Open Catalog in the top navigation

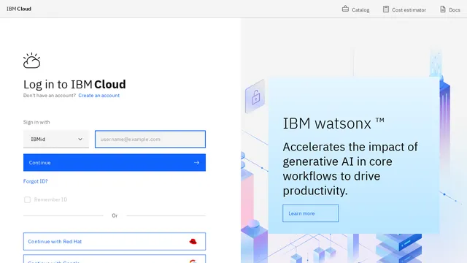click(x=355, y=9)
